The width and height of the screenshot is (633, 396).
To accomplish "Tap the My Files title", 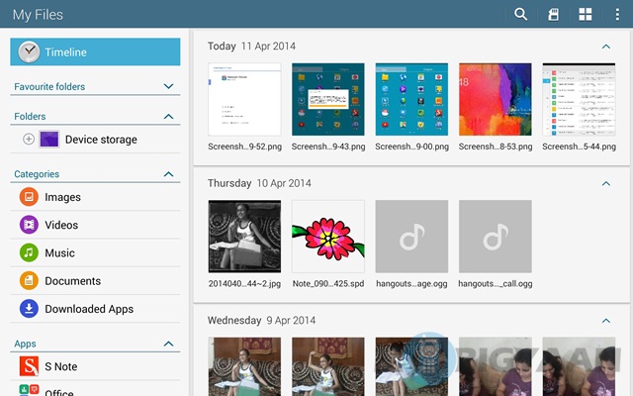I will click(38, 15).
